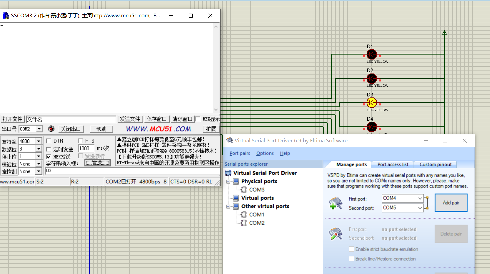Select the COM3 physical port icon

click(244, 190)
